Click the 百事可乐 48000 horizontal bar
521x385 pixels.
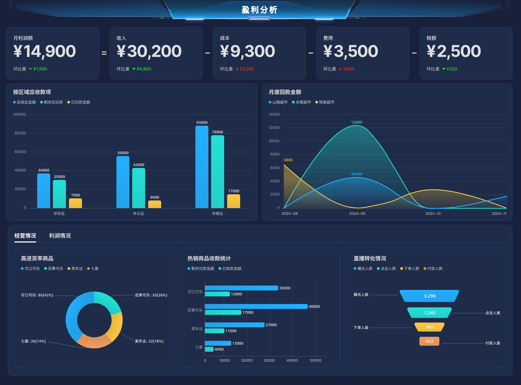click(x=256, y=306)
